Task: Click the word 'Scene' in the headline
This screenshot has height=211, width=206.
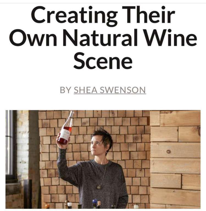Action: (x=103, y=61)
